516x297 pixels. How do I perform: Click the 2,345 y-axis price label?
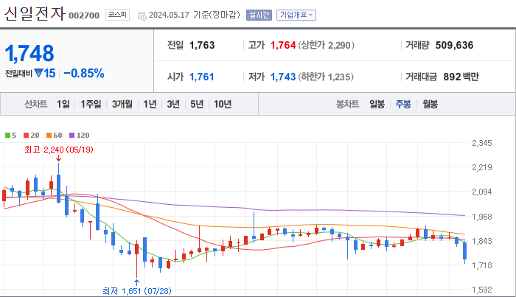tap(482, 143)
